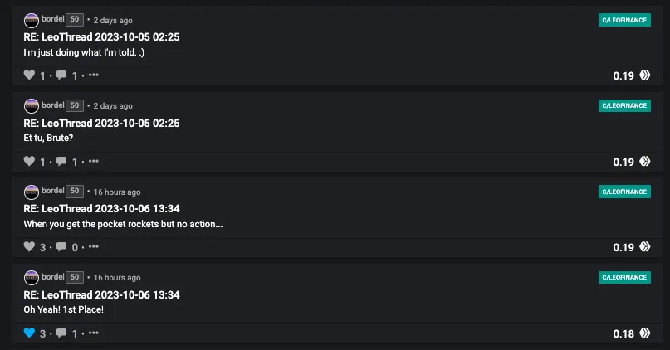Expand more options on "Et tu, Brute?" post

pyautogui.click(x=94, y=161)
